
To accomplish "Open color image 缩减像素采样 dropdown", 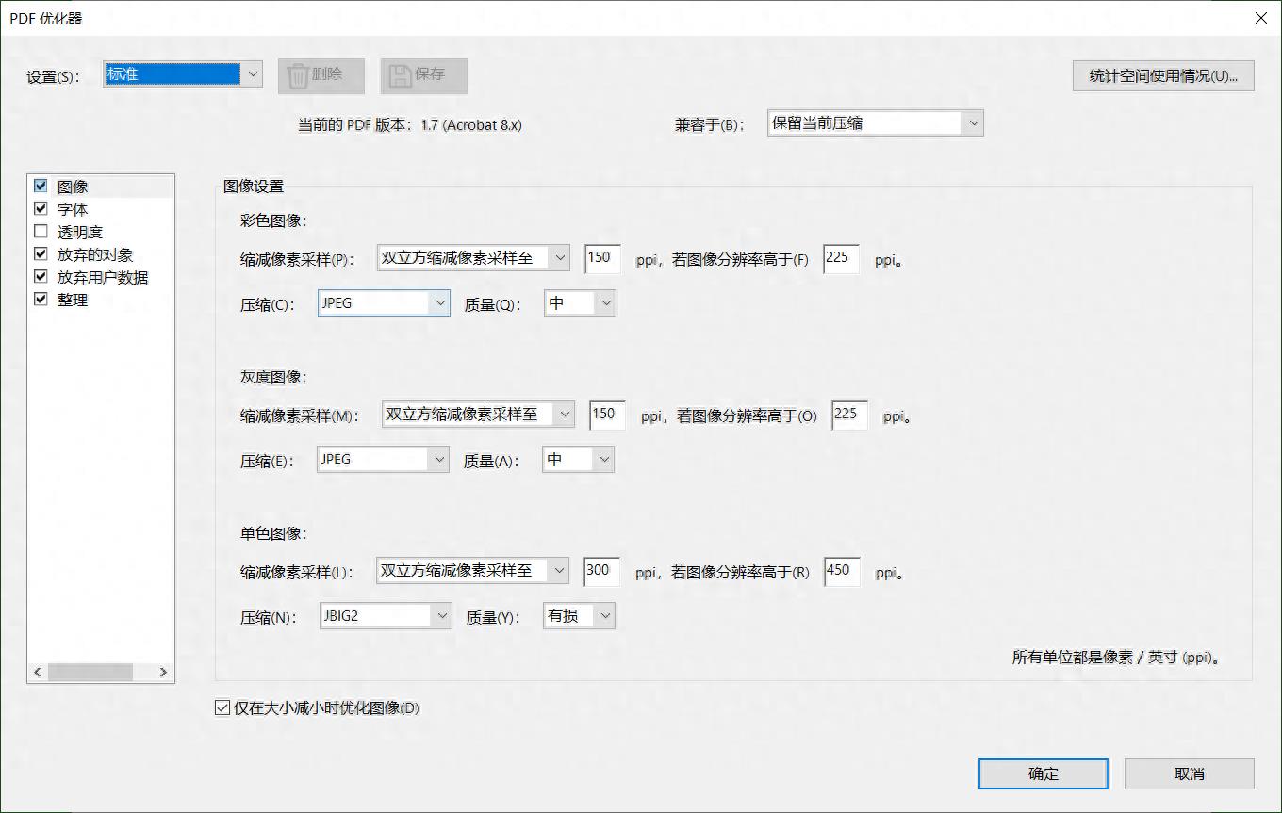I will click(472, 257).
